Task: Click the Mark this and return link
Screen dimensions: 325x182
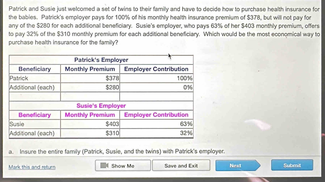Action: 32,167
